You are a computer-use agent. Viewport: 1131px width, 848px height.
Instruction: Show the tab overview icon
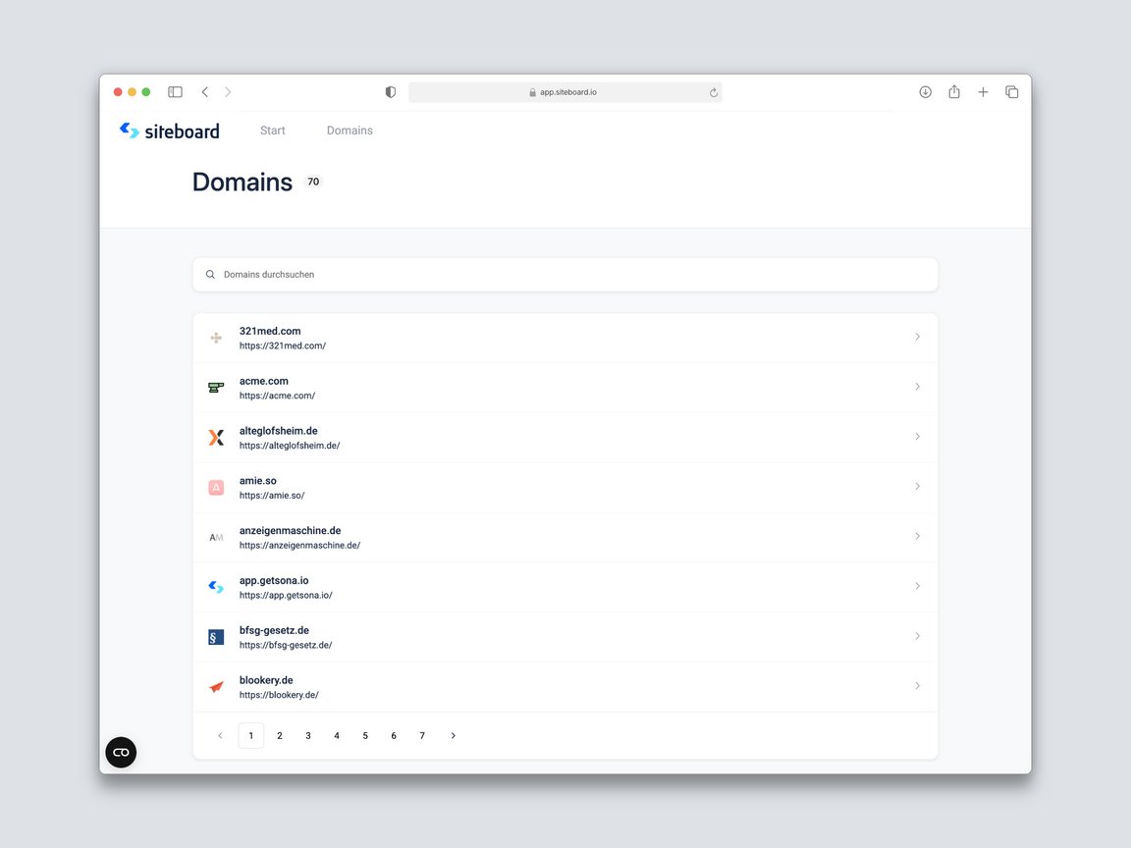pos(1012,91)
